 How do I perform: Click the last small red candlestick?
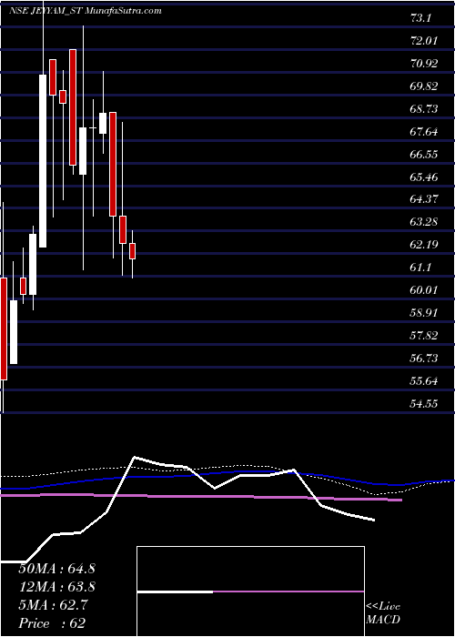point(132,251)
